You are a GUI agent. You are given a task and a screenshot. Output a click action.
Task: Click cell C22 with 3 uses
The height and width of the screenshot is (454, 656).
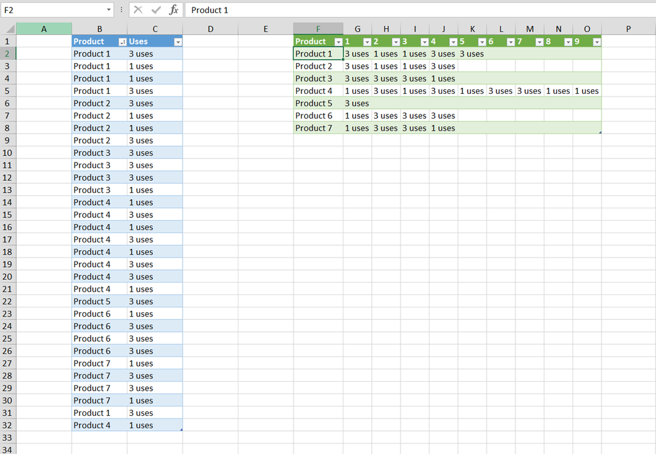[155, 302]
